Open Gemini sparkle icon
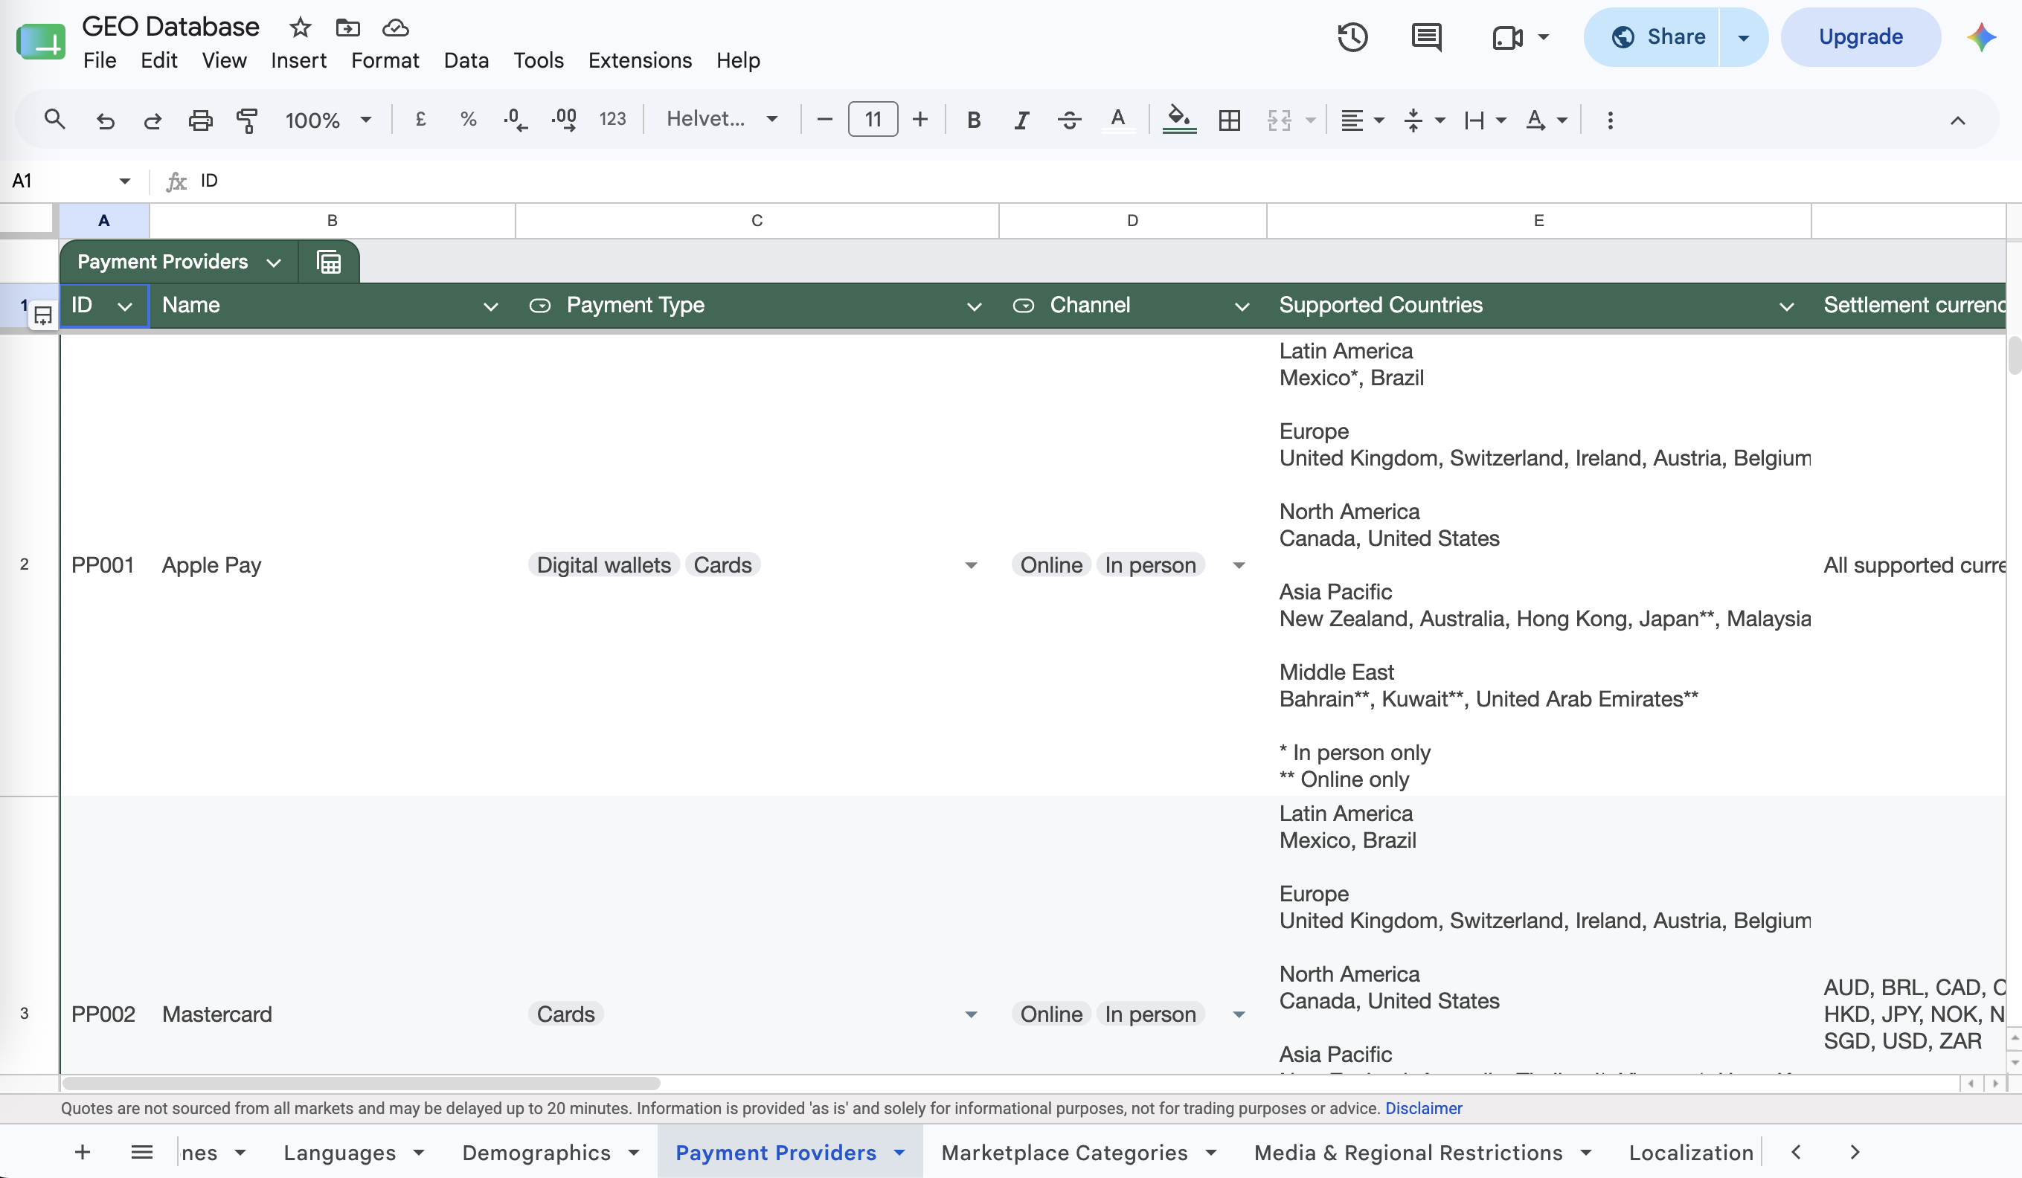The height and width of the screenshot is (1178, 2022). pyautogui.click(x=1981, y=37)
